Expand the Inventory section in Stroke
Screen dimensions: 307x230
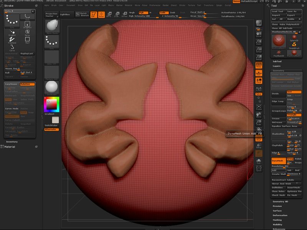[12, 141]
